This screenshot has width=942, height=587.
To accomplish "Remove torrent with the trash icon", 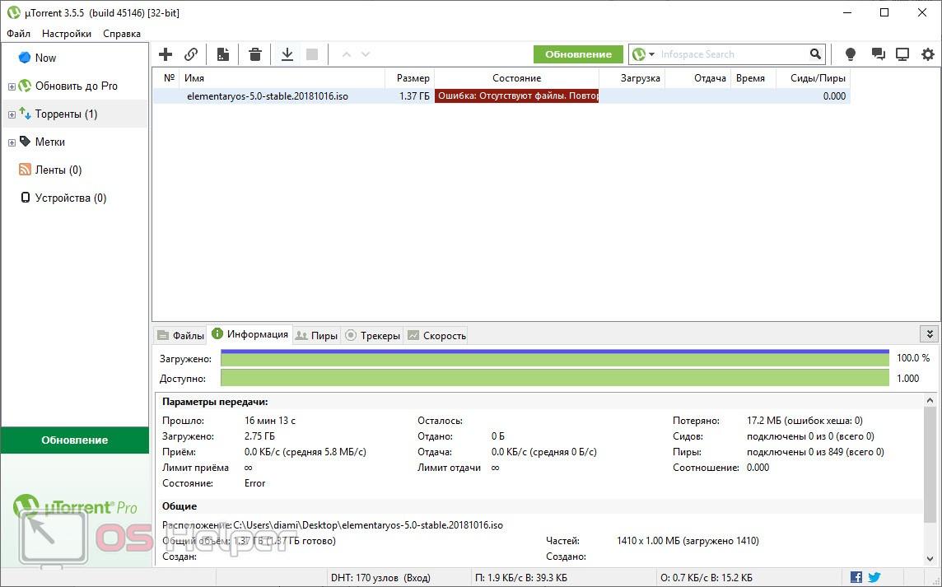I will pos(255,54).
